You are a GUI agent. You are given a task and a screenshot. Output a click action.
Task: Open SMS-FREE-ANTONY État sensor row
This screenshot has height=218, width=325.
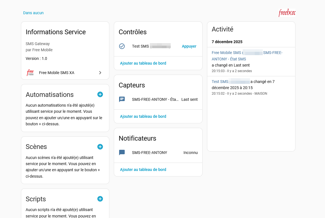point(155,99)
